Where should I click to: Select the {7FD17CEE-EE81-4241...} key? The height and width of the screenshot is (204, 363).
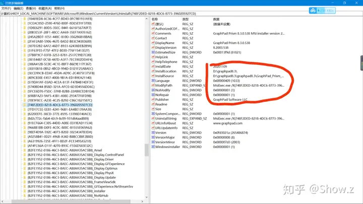point(59,109)
